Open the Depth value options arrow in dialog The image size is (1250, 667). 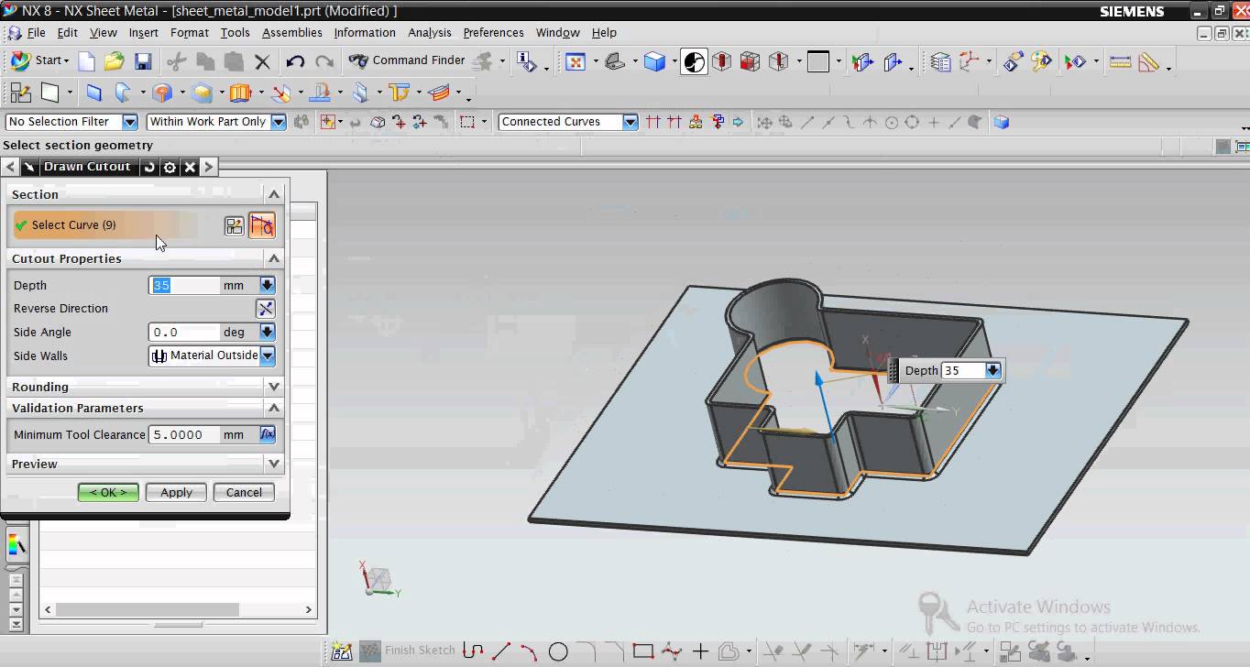267,286
